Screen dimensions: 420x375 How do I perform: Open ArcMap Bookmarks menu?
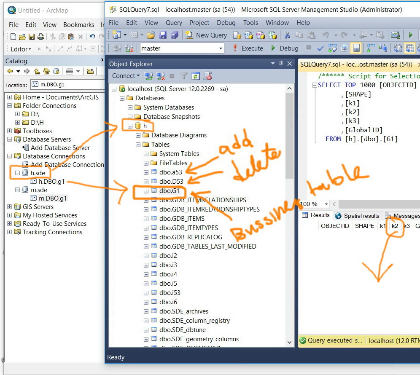tap(78, 25)
